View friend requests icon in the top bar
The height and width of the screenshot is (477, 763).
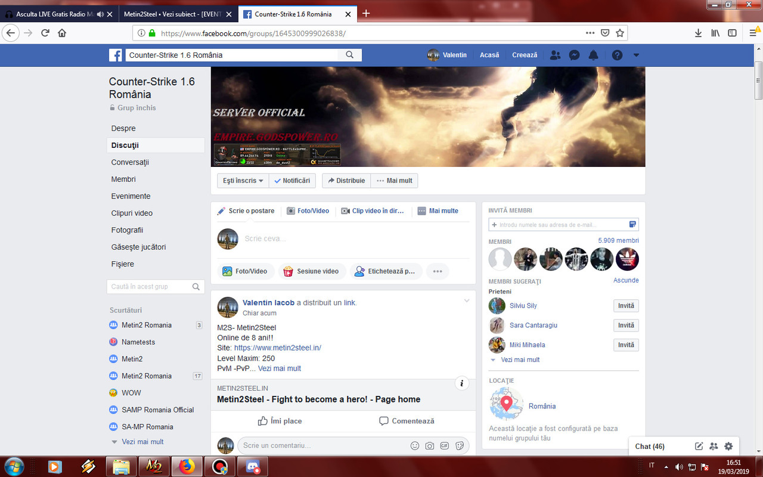point(555,55)
